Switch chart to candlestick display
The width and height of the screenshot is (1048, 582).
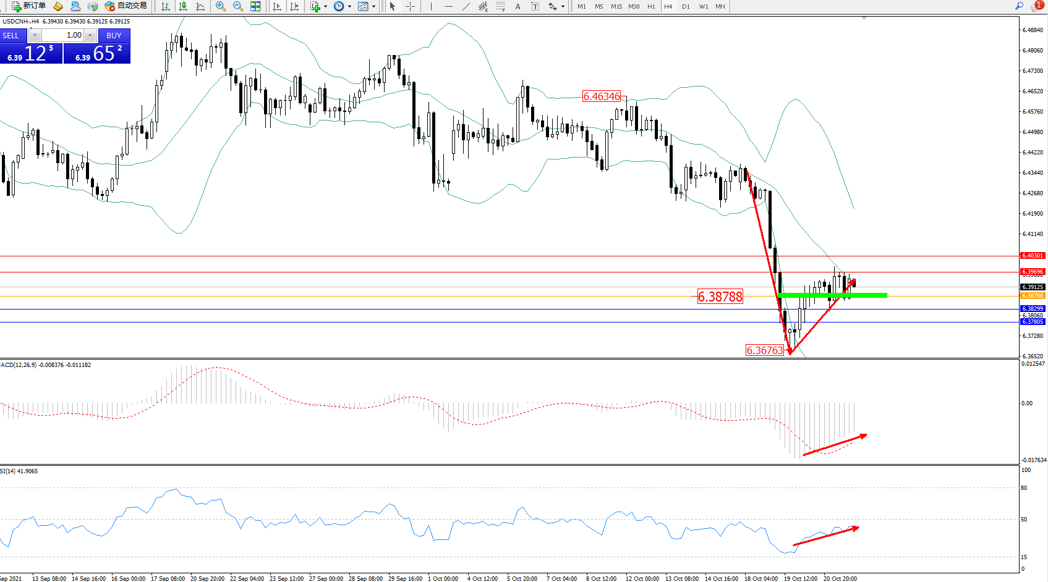183,6
